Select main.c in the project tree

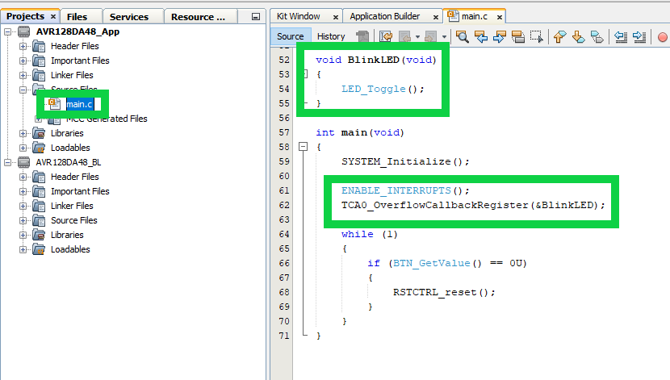tap(79, 104)
